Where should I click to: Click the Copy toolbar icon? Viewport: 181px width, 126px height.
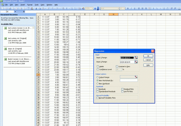point(40,8)
